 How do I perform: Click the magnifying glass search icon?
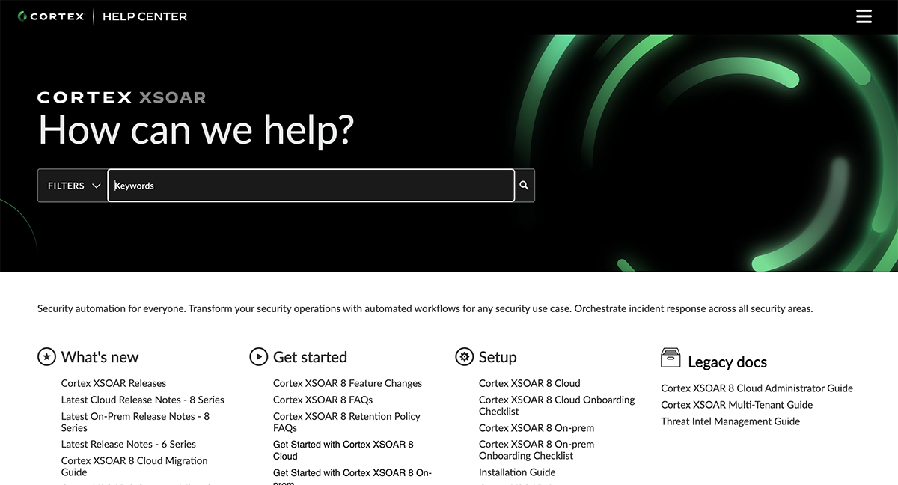coord(524,186)
